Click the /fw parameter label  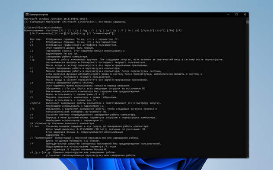32,109
